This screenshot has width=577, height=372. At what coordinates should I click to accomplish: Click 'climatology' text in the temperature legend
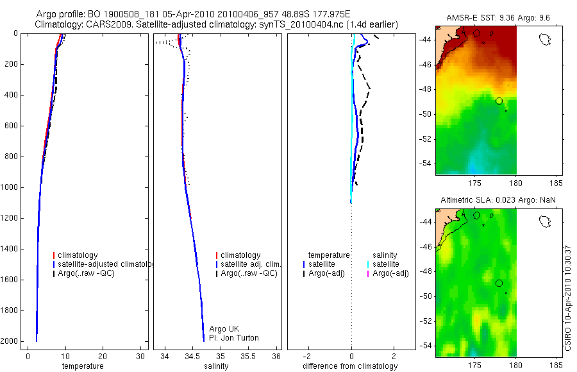pyautogui.click(x=78, y=255)
